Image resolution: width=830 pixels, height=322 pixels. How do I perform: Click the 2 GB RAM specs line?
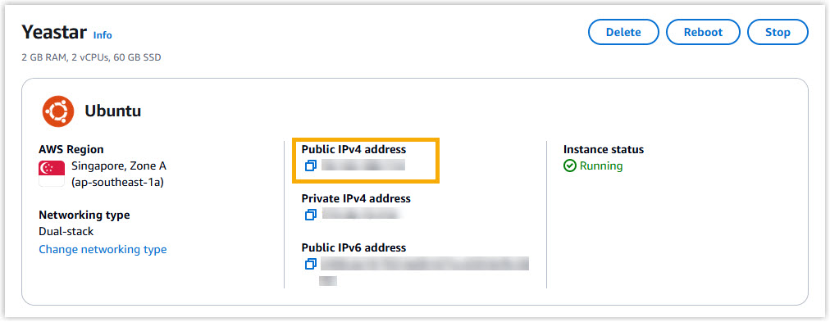92,57
